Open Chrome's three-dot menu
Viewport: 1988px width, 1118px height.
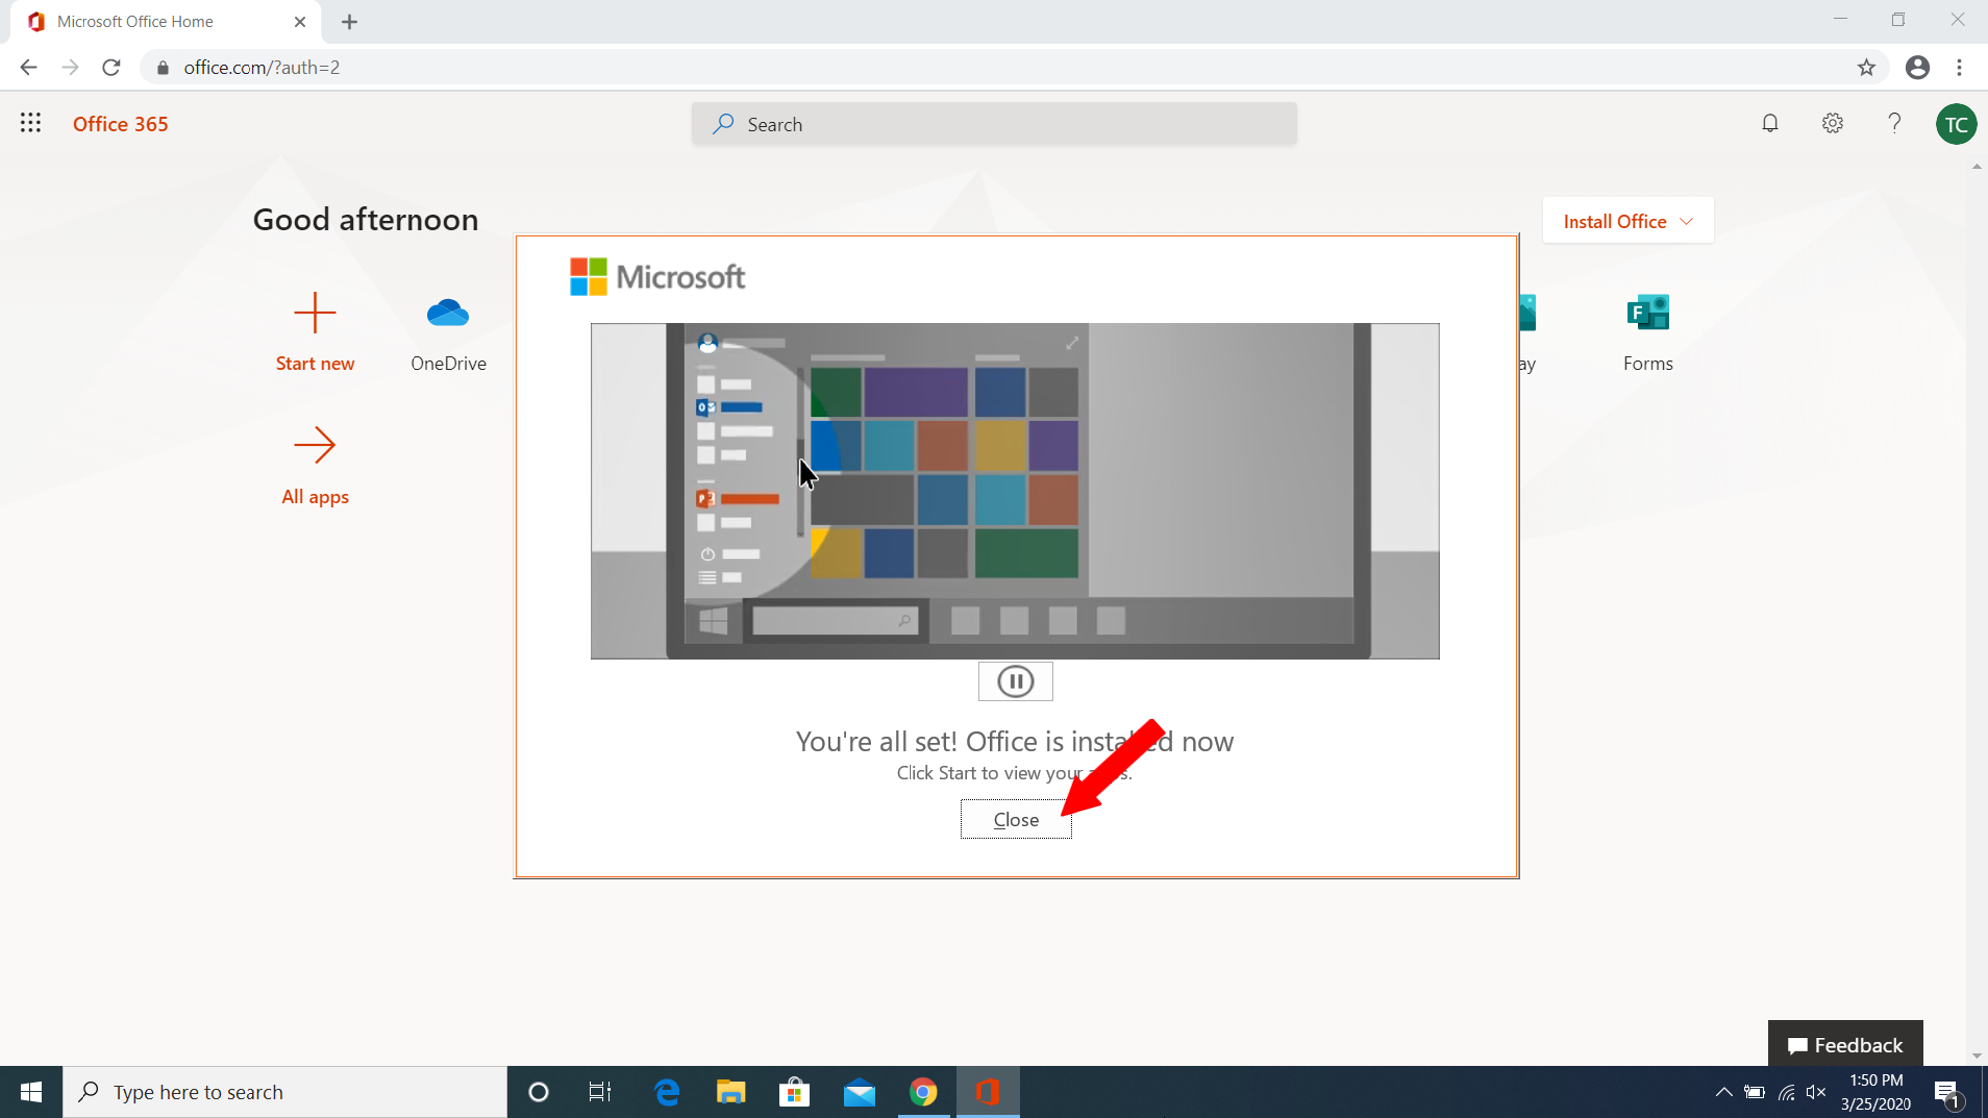(1959, 67)
